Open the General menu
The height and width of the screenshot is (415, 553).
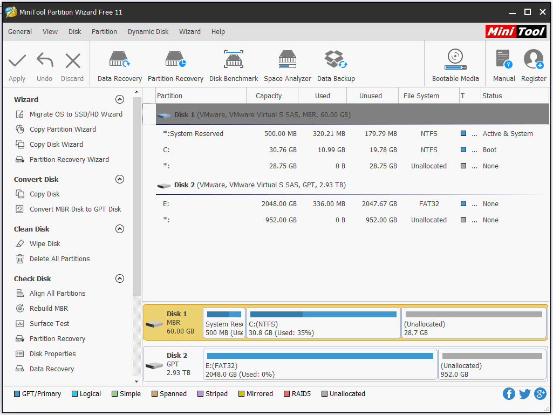point(20,32)
